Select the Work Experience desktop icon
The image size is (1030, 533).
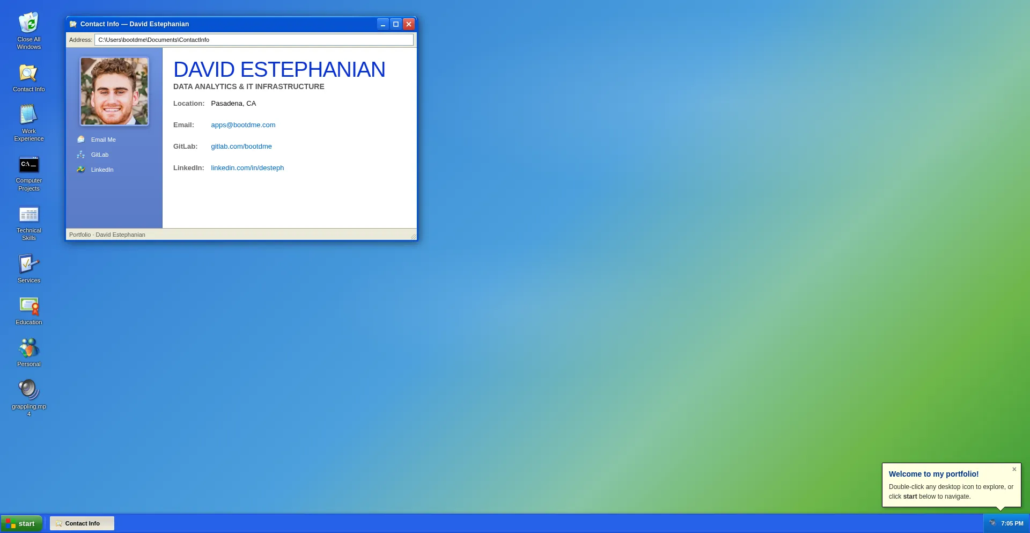coord(29,123)
